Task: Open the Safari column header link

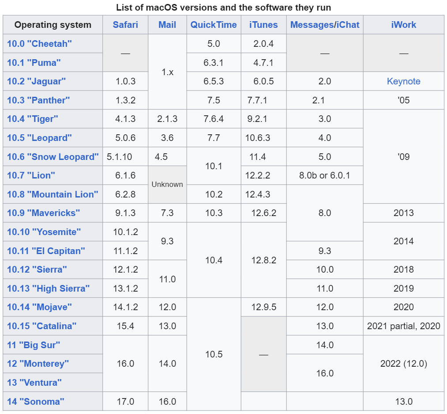Action: (125, 25)
